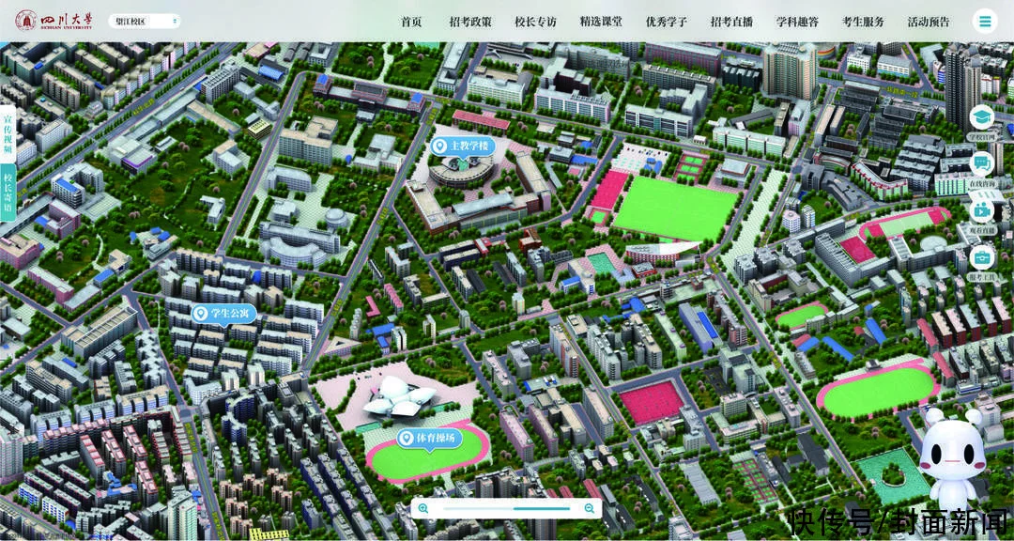Open the 校长寄语 side tab
1014x541 pixels.
coord(8,192)
